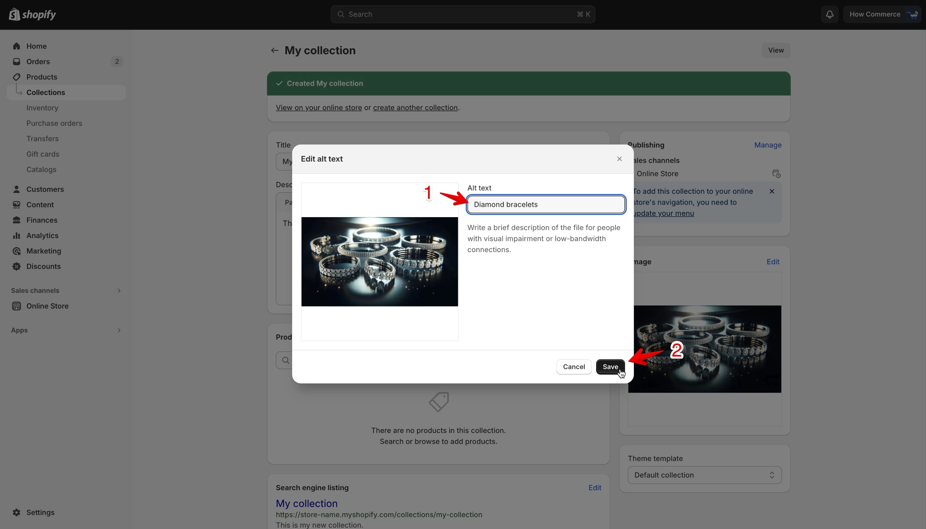This screenshot has width=926, height=529.
Task: Open the notifications bell
Action: click(x=830, y=14)
